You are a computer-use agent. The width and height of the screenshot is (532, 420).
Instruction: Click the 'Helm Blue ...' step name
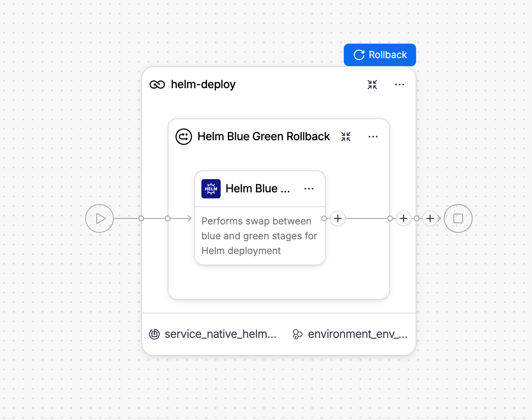click(x=258, y=189)
